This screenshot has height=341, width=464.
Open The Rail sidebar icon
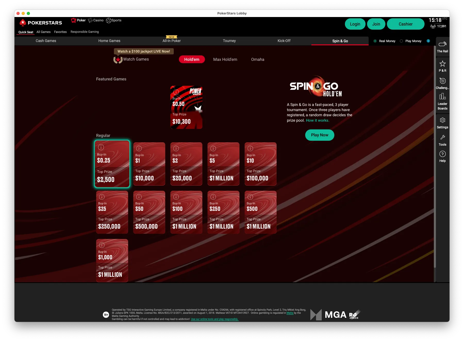(442, 44)
